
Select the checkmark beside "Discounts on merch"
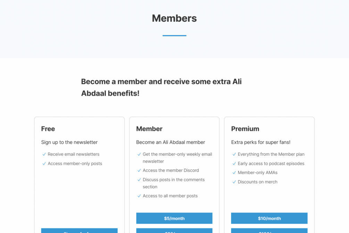234,182
